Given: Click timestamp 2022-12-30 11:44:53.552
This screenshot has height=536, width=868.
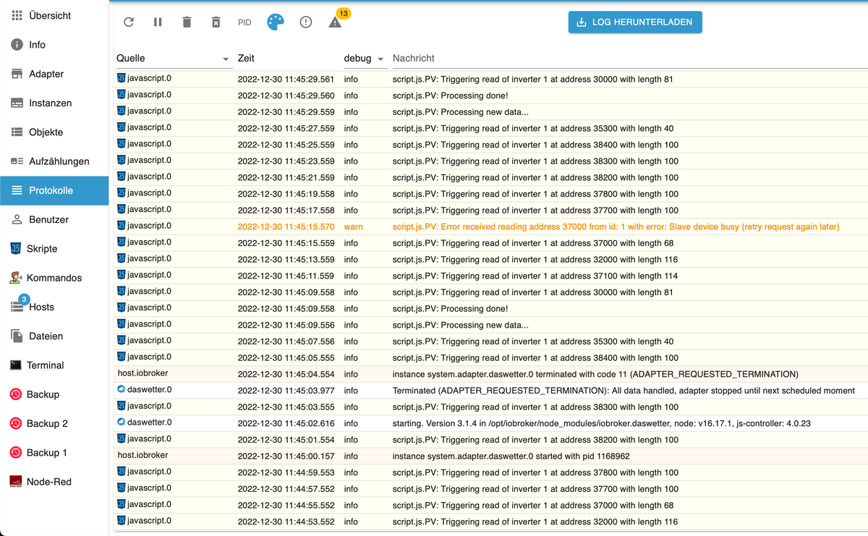Looking at the screenshot, I should [x=286, y=522].
